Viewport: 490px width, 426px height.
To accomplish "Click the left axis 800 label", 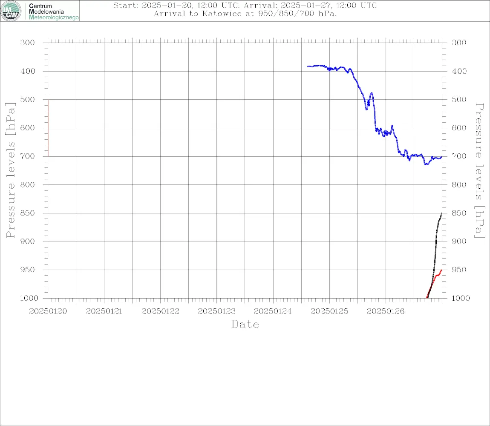I will (28, 184).
